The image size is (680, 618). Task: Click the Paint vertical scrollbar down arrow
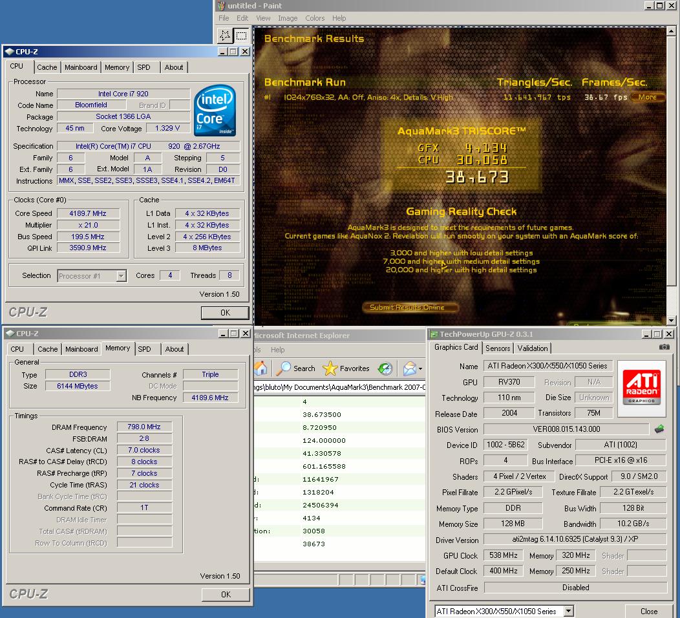(671, 321)
